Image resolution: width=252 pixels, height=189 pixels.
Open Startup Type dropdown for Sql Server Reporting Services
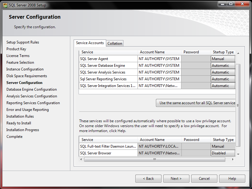223,79
